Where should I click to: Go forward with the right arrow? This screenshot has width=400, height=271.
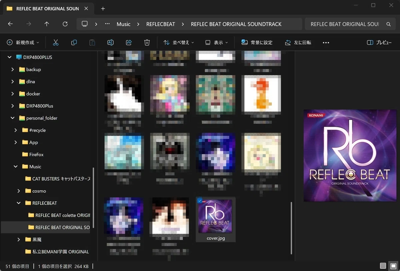click(29, 24)
